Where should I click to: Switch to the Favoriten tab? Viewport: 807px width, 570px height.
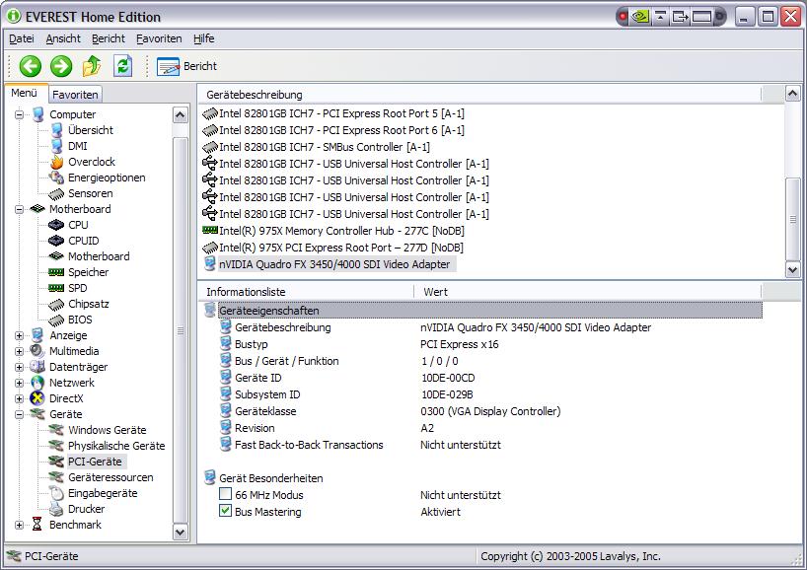coord(75,95)
